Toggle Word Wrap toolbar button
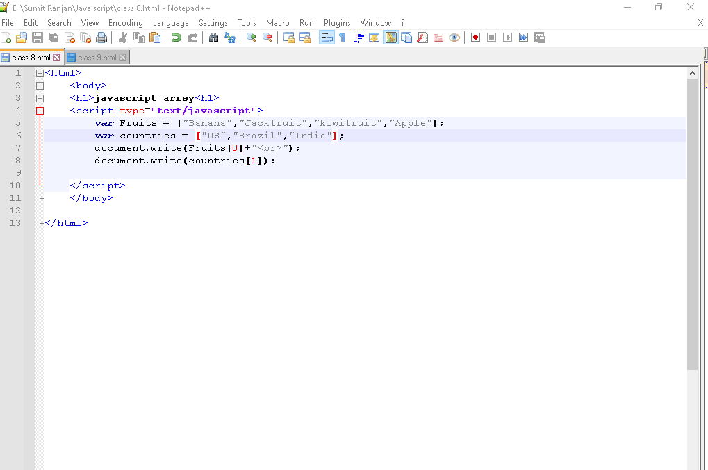This screenshot has height=470, width=708. 326,38
